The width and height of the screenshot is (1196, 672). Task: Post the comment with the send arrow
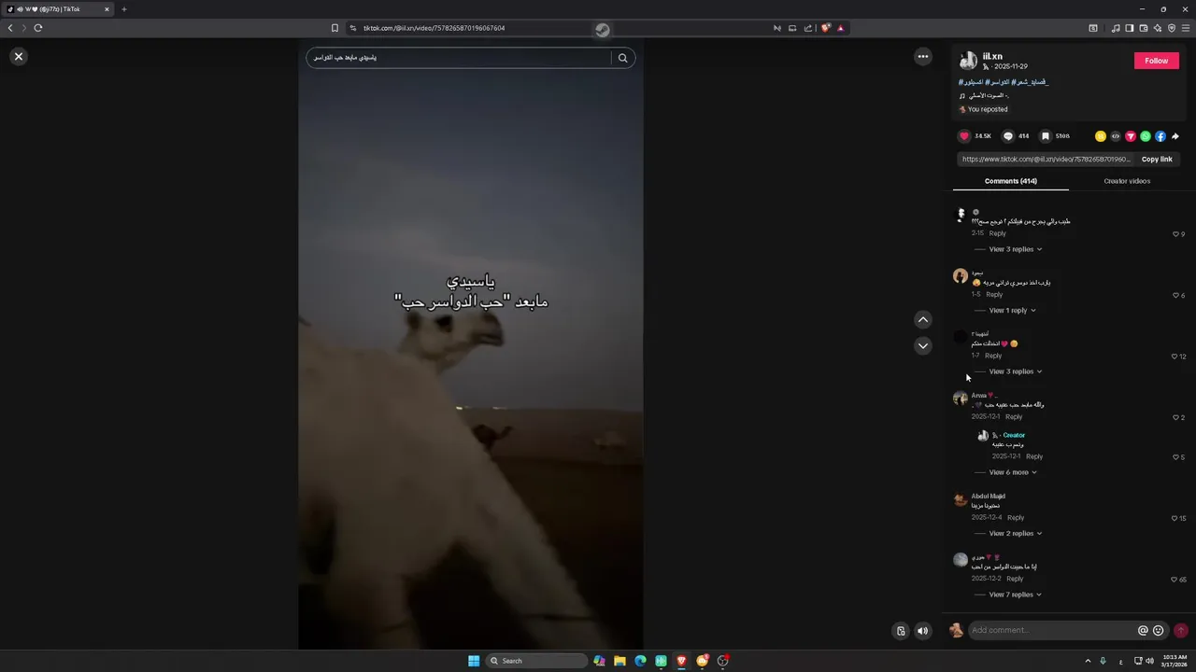[1181, 630]
